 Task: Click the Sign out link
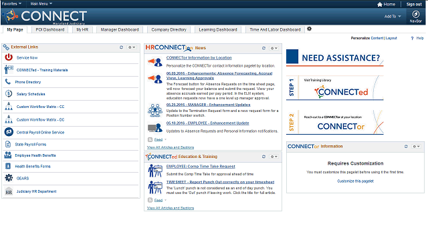(x=414, y=5)
